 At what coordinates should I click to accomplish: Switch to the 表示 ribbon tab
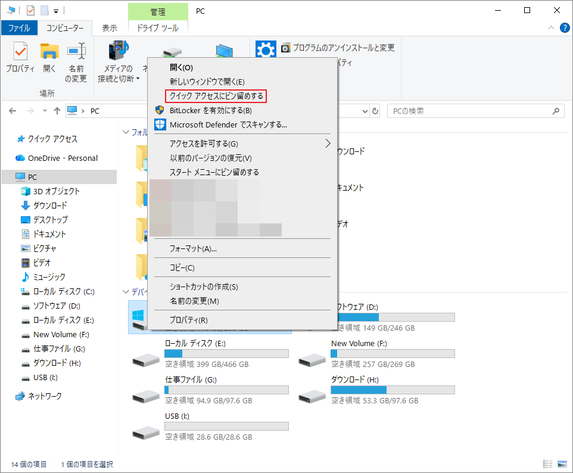pyautogui.click(x=109, y=27)
